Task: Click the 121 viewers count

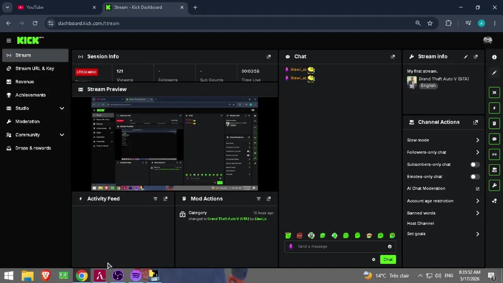Action: (x=120, y=71)
